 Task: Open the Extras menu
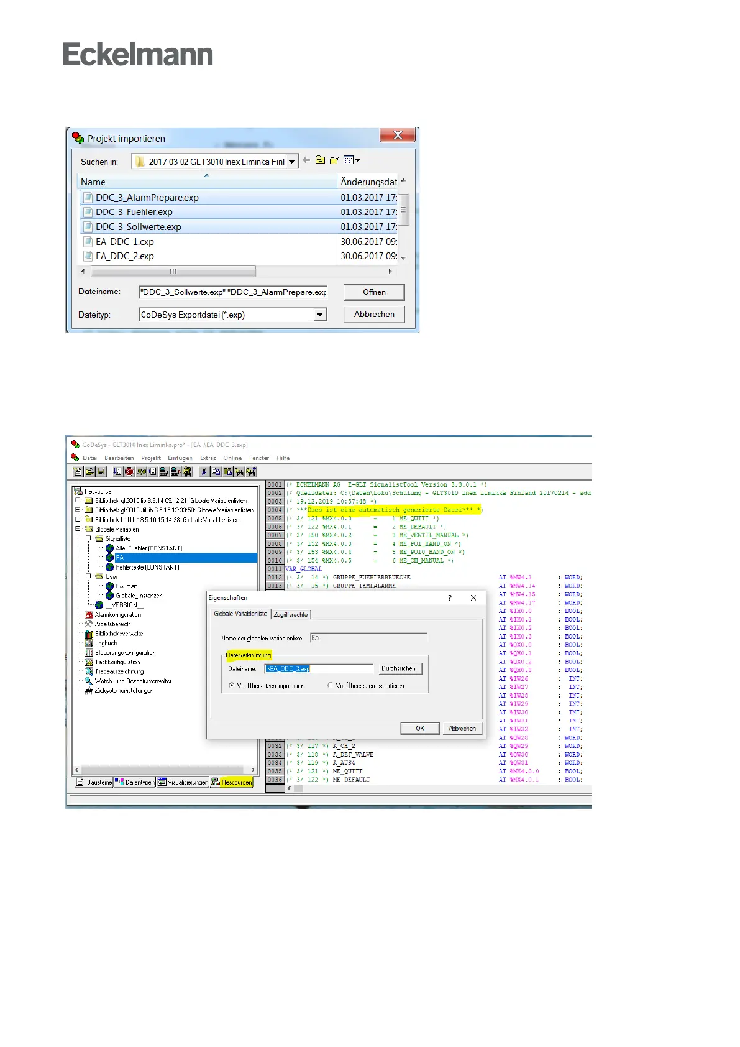coord(208,458)
